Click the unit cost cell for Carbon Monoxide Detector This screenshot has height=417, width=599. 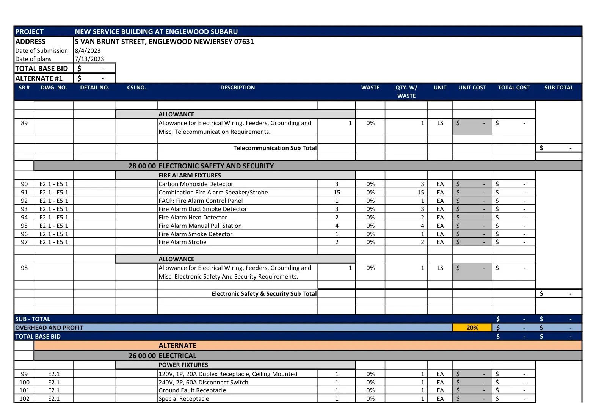click(472, 184)
